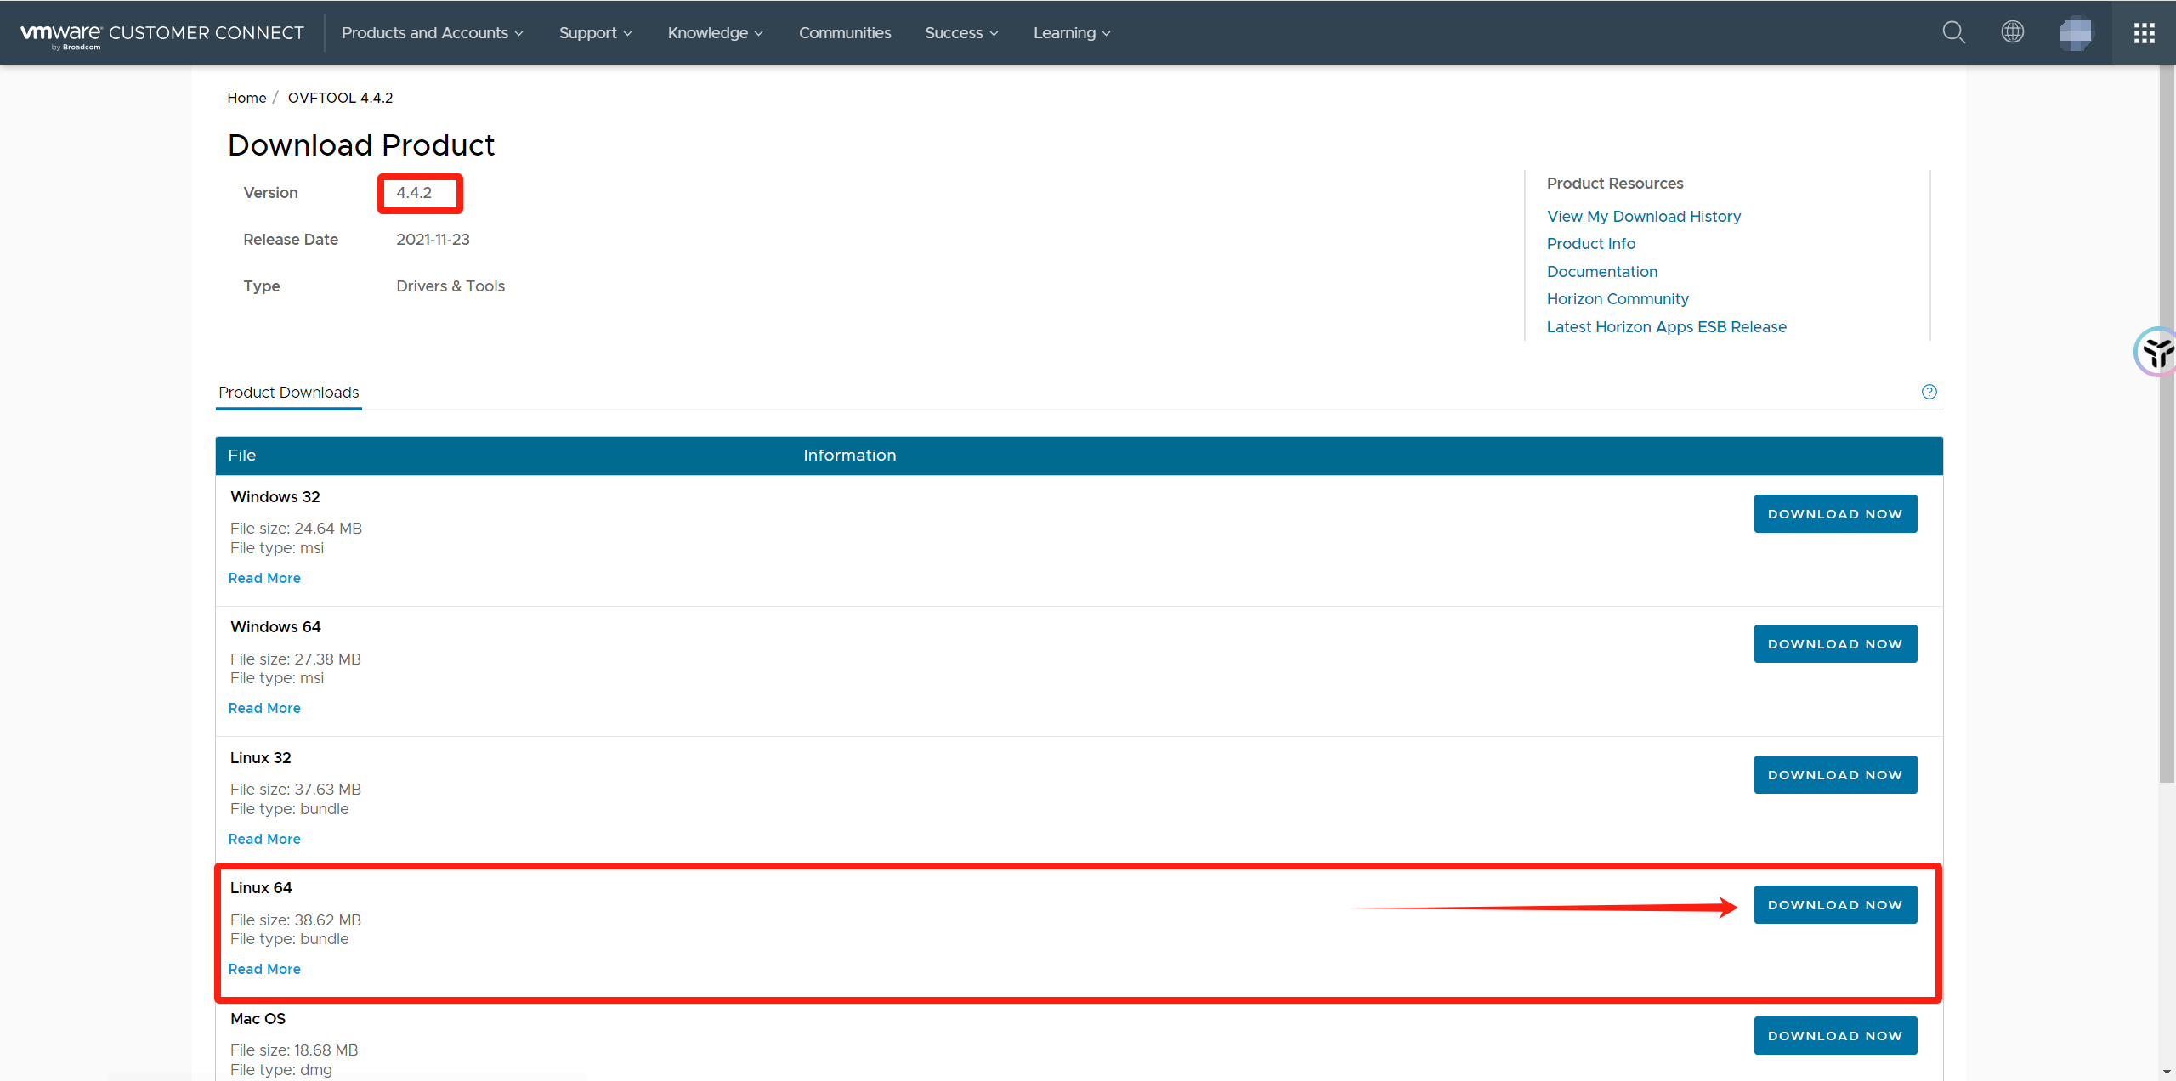The height and width of the screenshot is (1081, 2176).
Task: Download the Linux 64 bundle
Action: pyautogui.click(x=1834, y=905)
